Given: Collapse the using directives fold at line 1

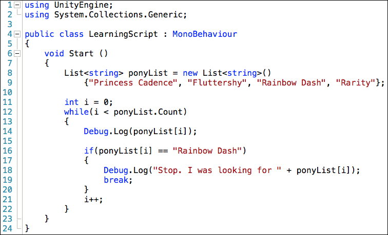Looking at the screenshot, I should [17, 5].
